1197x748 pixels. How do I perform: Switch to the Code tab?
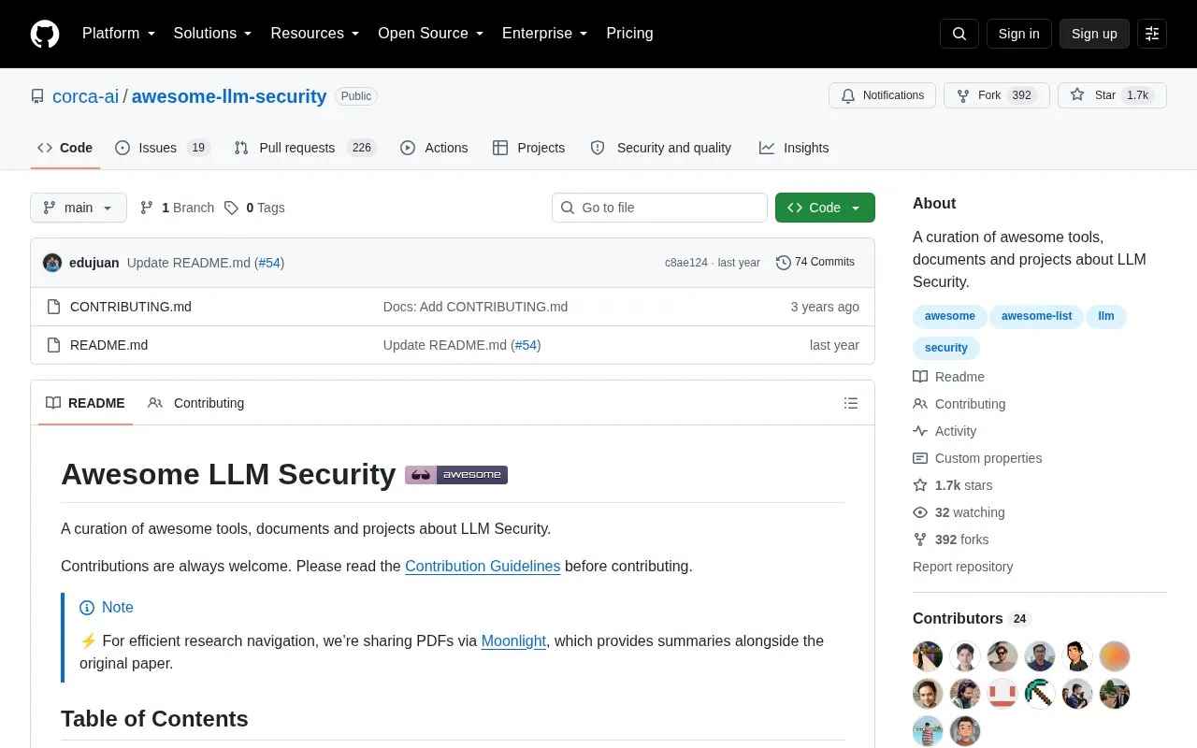pyautogui.click(x=65, y=148)
